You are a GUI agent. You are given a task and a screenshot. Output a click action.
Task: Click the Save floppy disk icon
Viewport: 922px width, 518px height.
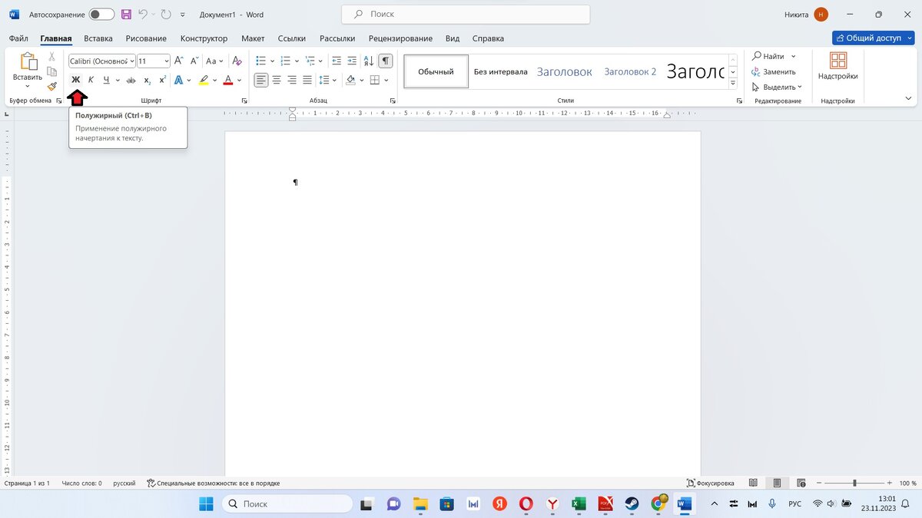click(x=126, y=15)
